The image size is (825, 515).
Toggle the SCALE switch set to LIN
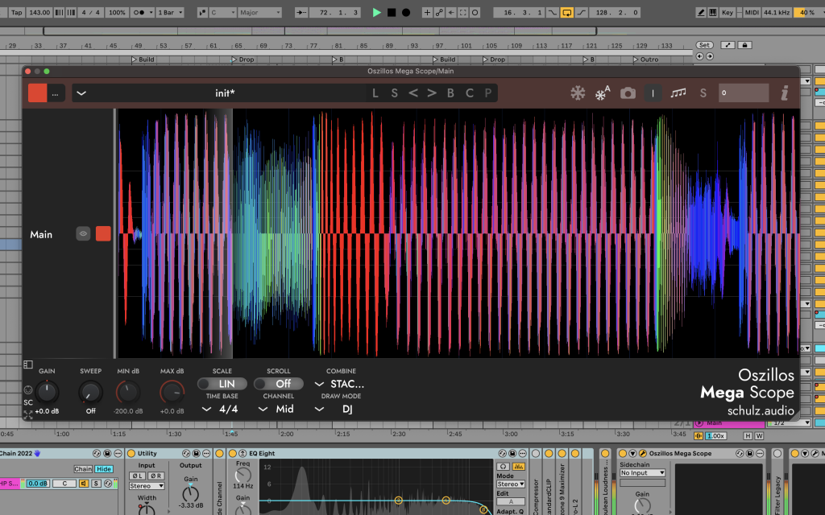tap(222, 384)
